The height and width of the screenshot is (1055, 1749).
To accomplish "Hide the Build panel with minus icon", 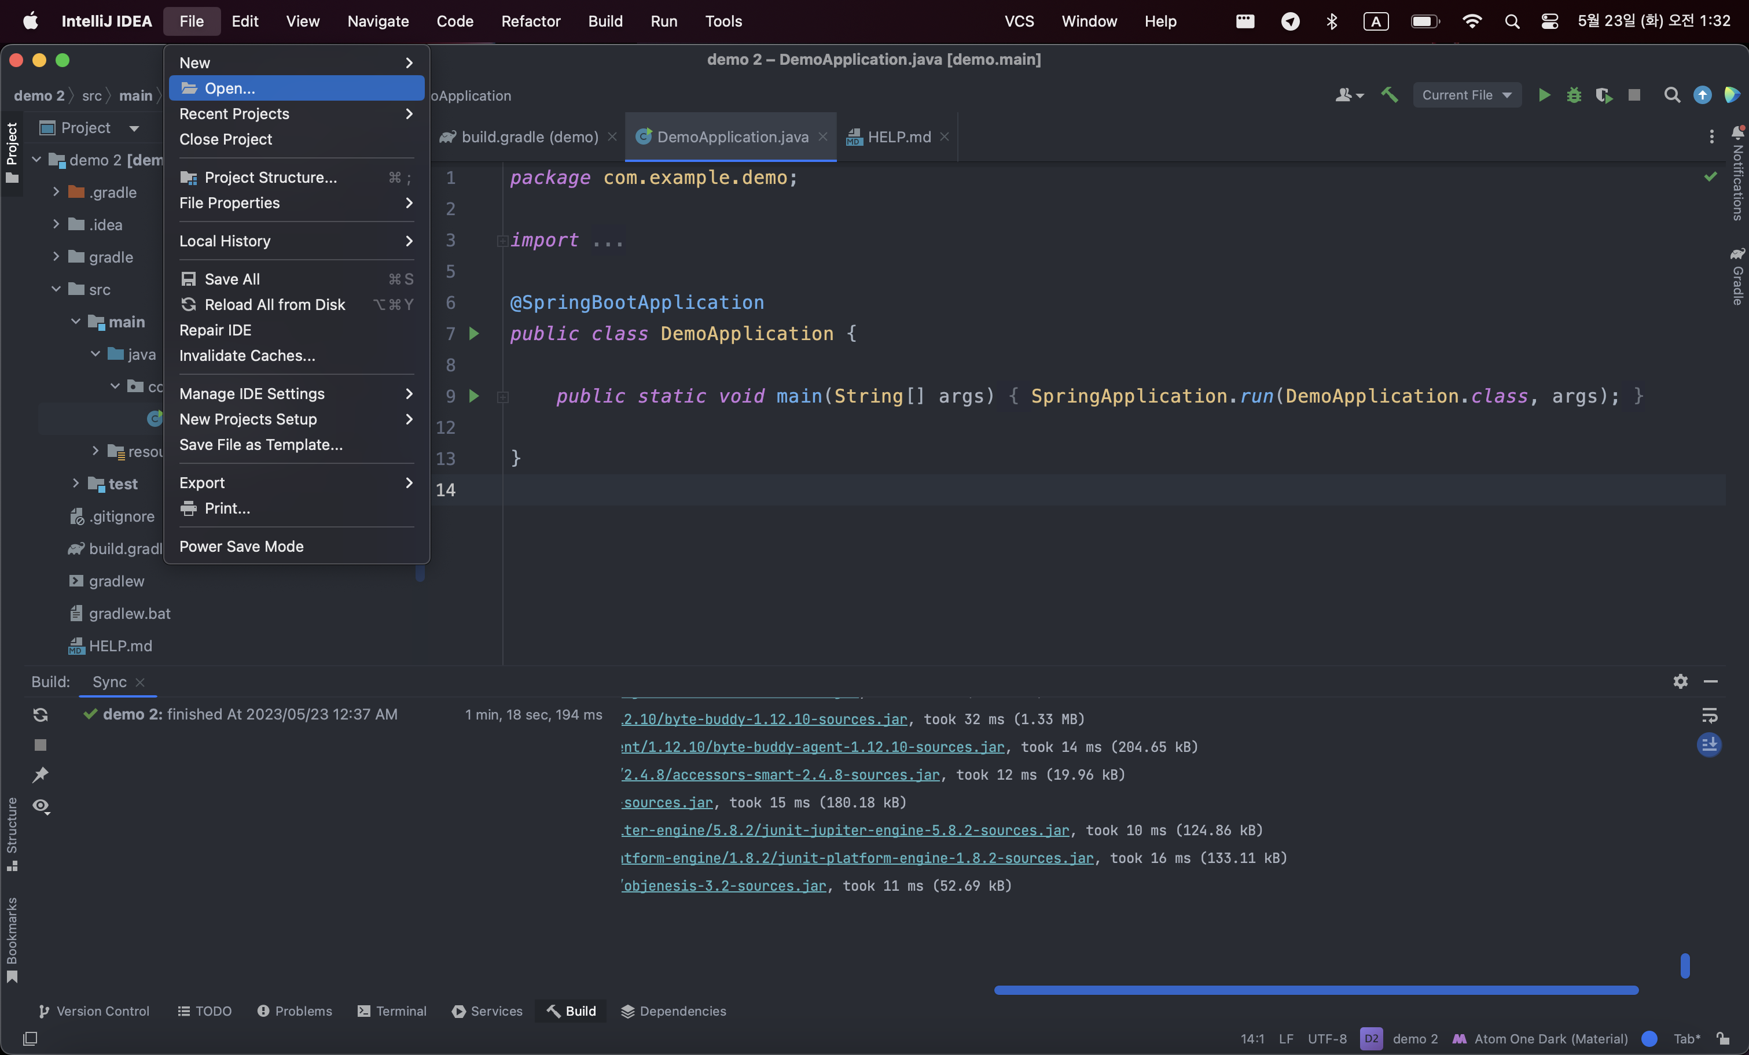I will pyautogui.click(x=1710, y=681).
